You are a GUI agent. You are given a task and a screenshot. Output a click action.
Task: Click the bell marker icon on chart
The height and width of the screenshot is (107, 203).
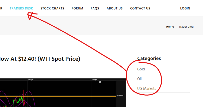(100, 82)
